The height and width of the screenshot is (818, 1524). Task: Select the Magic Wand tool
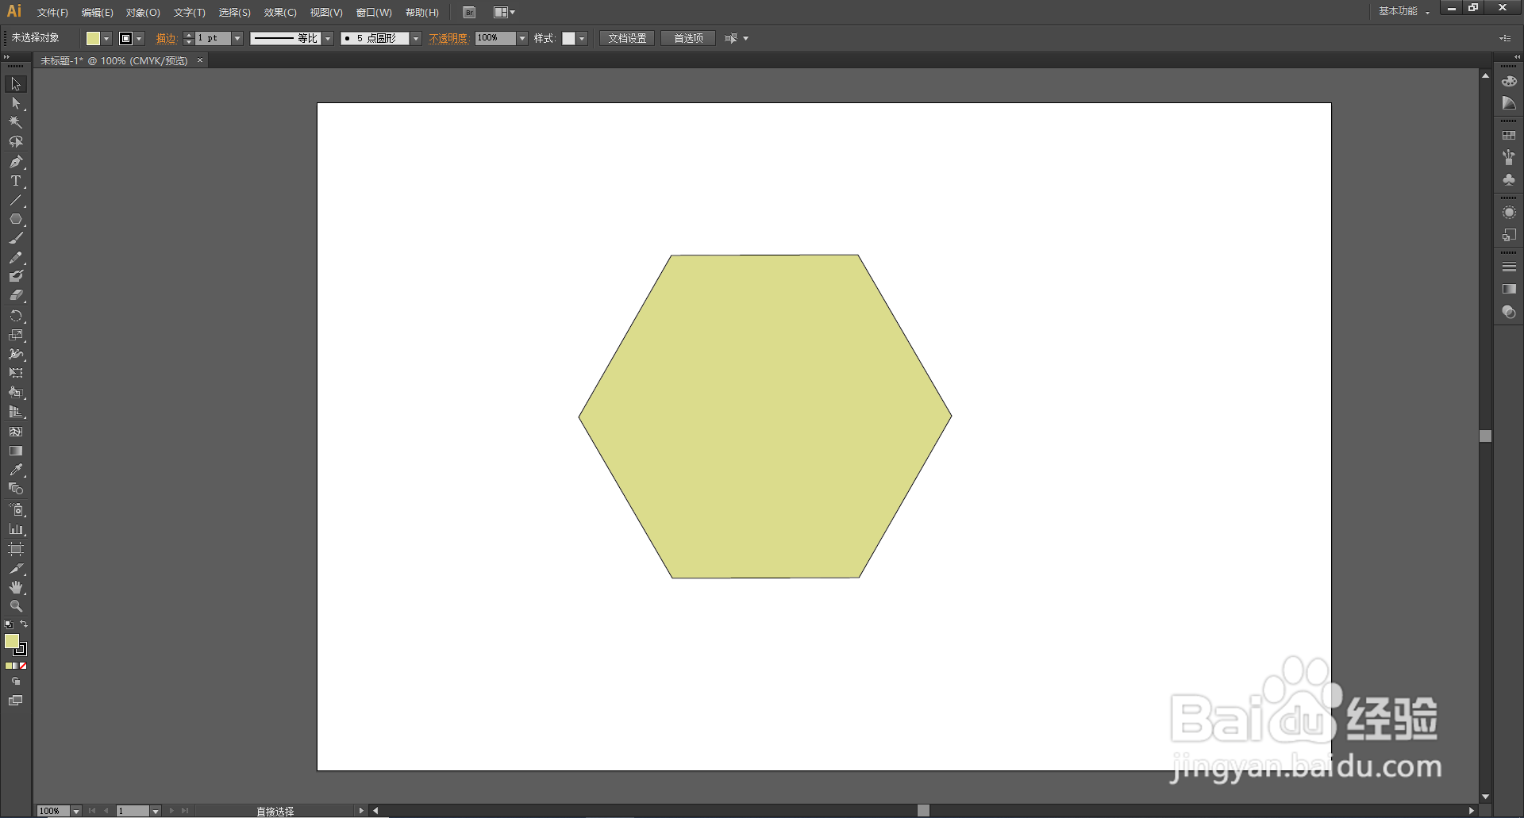coord(16,122)
